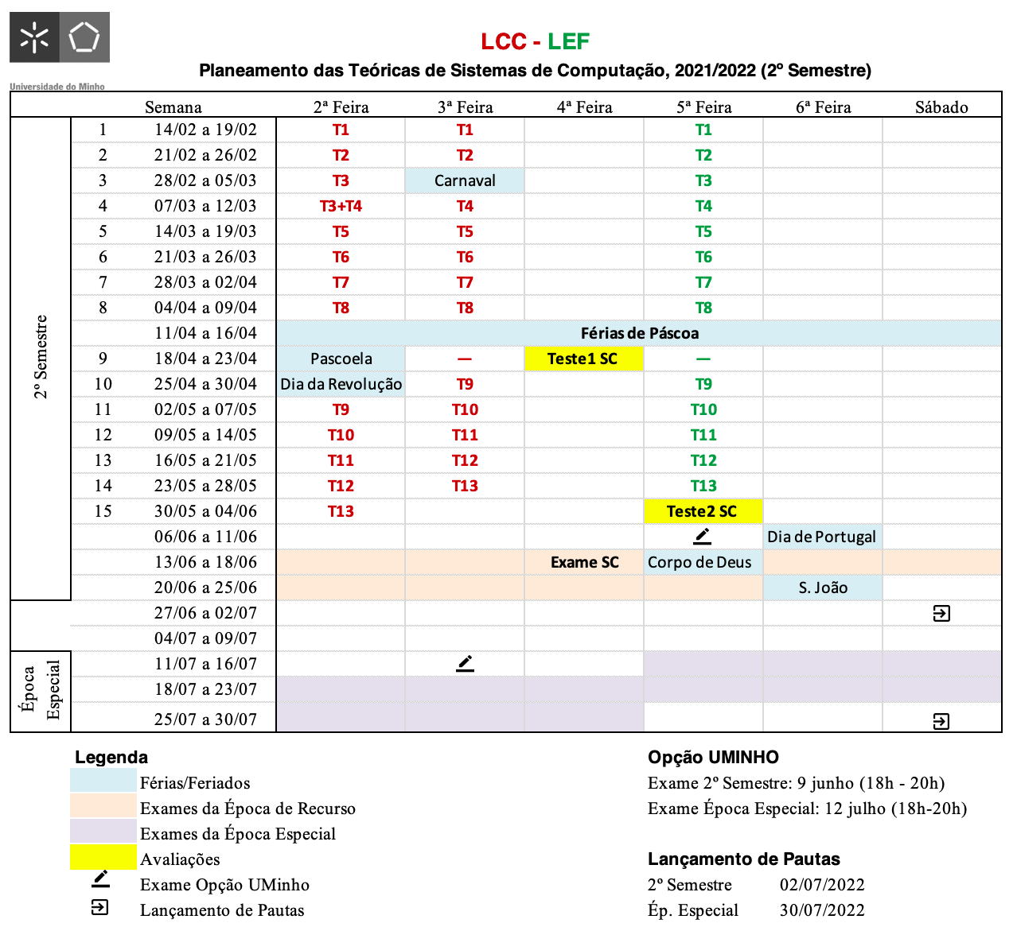The image size is (1017, 927).
Task: Select the Dia de Portugal cell
Action: 822,537
